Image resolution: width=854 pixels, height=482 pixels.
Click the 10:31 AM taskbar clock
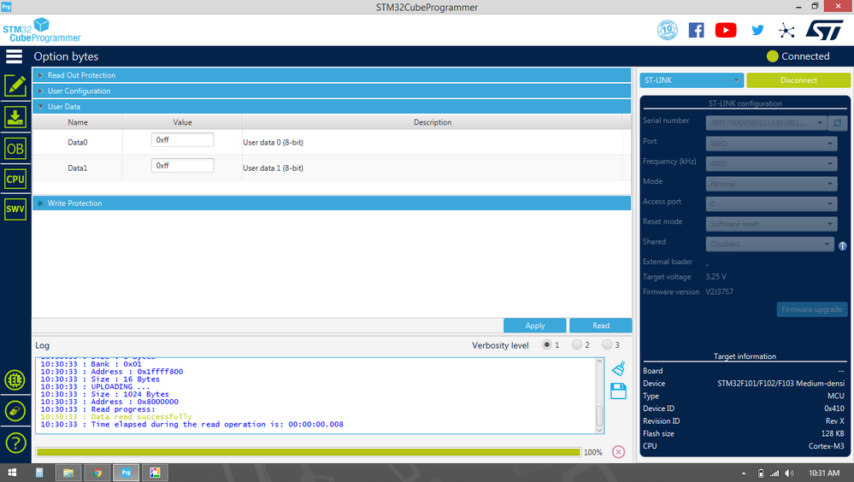[824, 473]
